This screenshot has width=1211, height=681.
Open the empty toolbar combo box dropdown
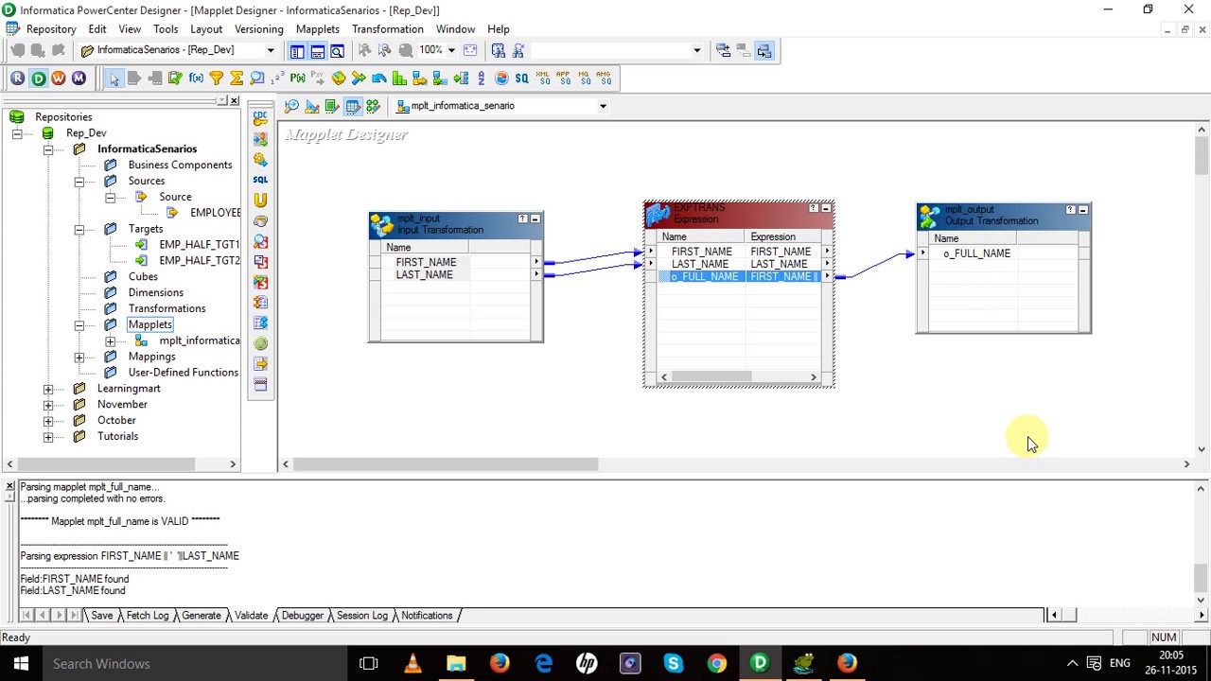tap(697, 50)
